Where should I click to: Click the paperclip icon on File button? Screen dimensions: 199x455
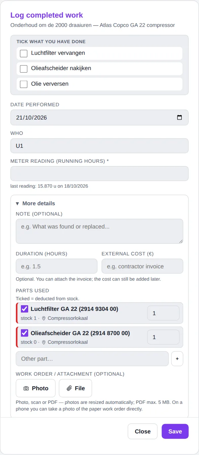click(69, 388)
